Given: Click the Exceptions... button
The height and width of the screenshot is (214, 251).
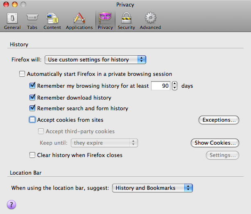Looking at the screenshot, I should tap(219, 120).
